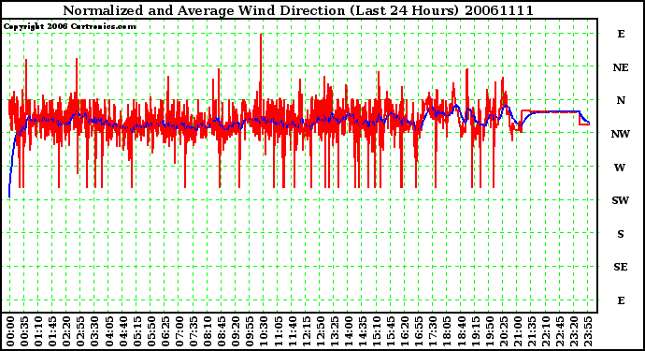This screenshot has width=645, height=351.
Task: Click the '22:10' time axis label
Action: [546, 331]
